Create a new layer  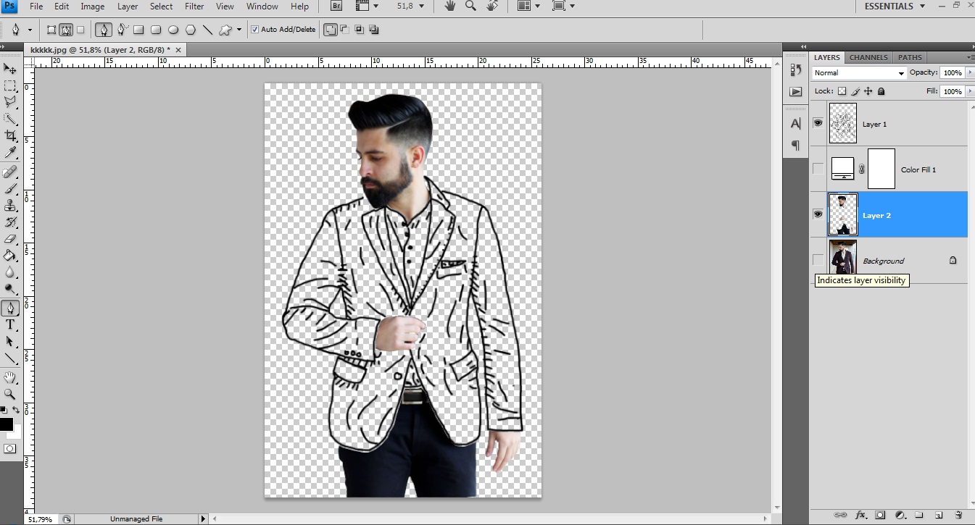tap(939, 515)
